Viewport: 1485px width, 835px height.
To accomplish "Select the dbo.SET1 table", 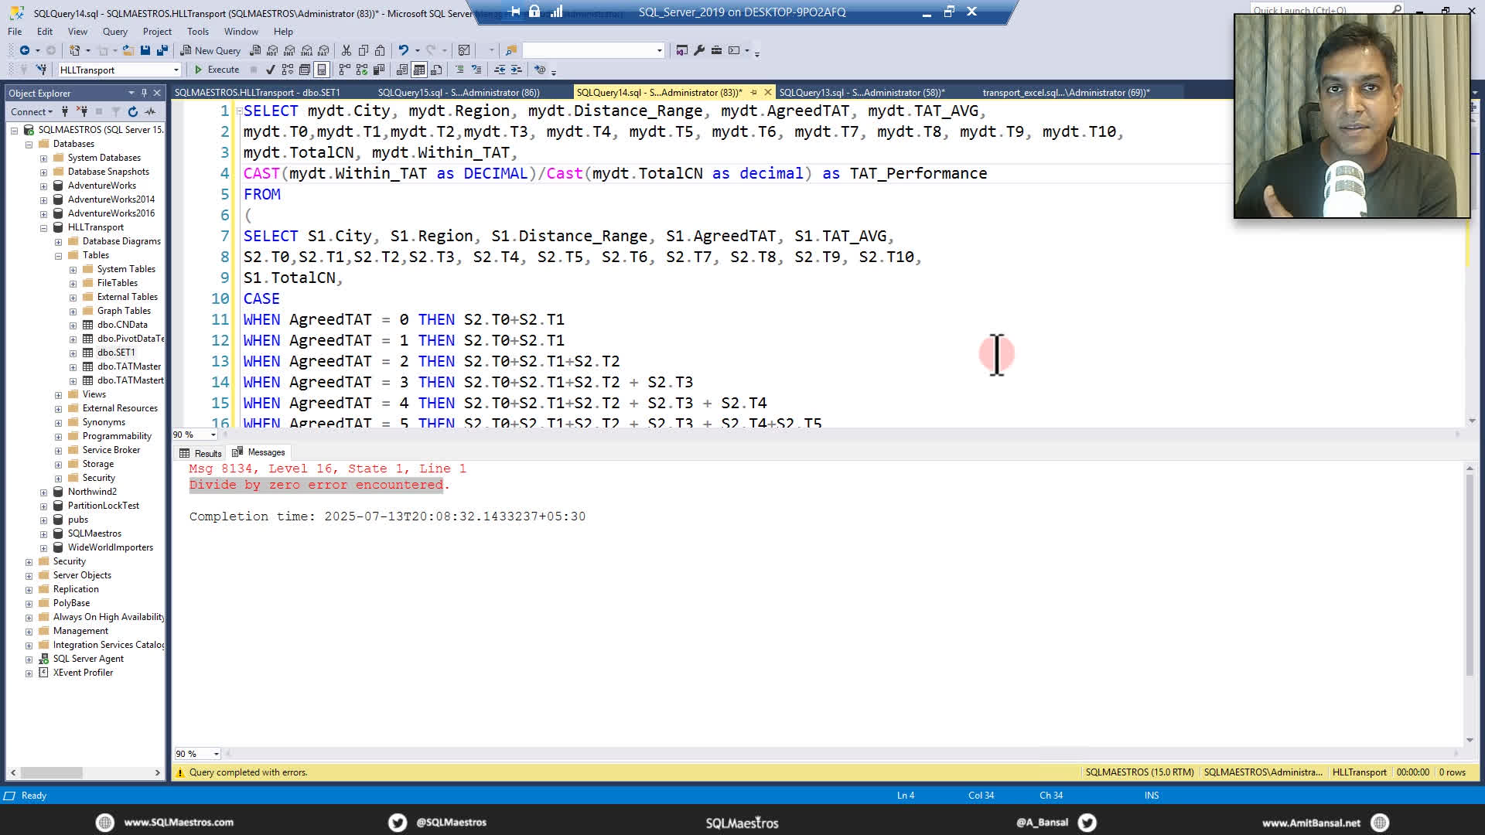I will tap(116, 353).
